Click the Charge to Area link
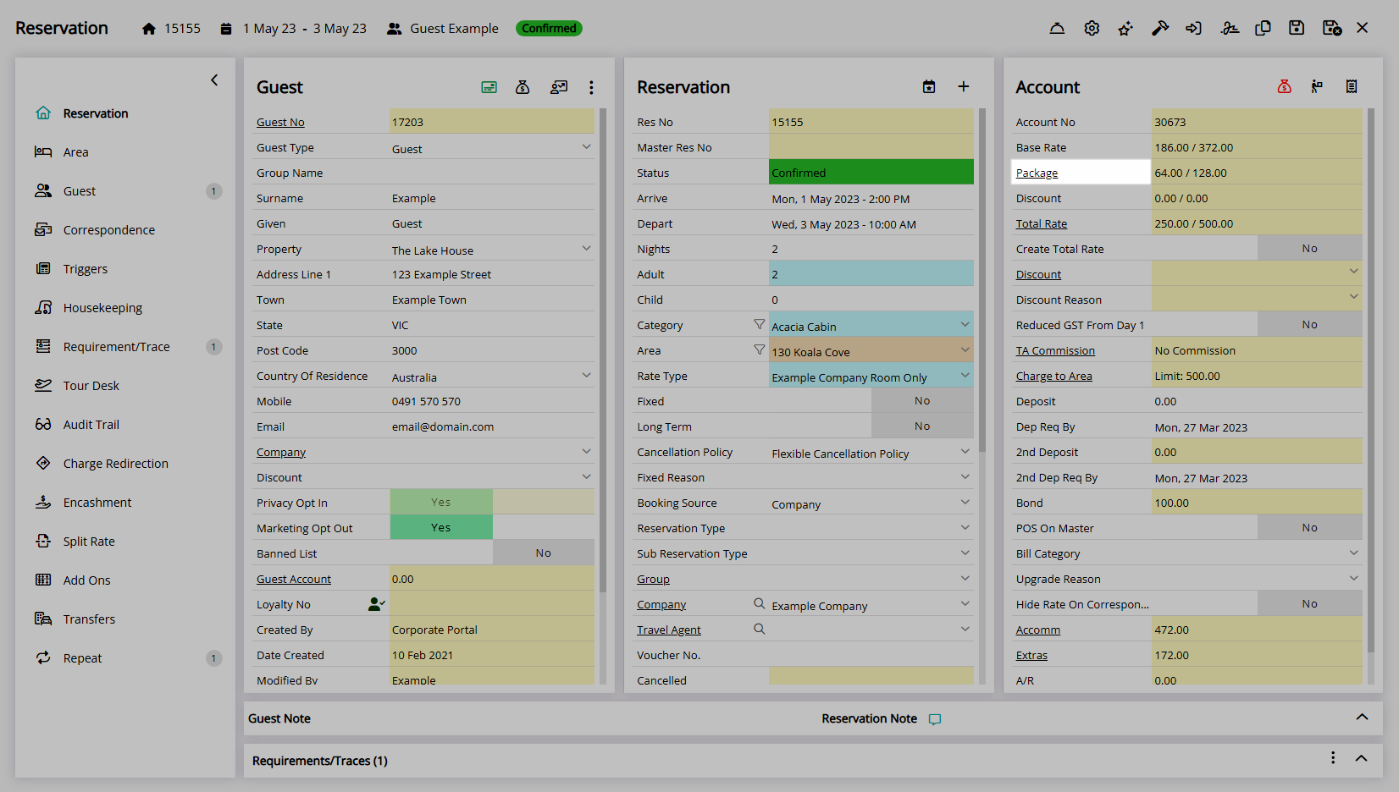The width and height of the screenshot is (1399, 792). coord(1054,376)
